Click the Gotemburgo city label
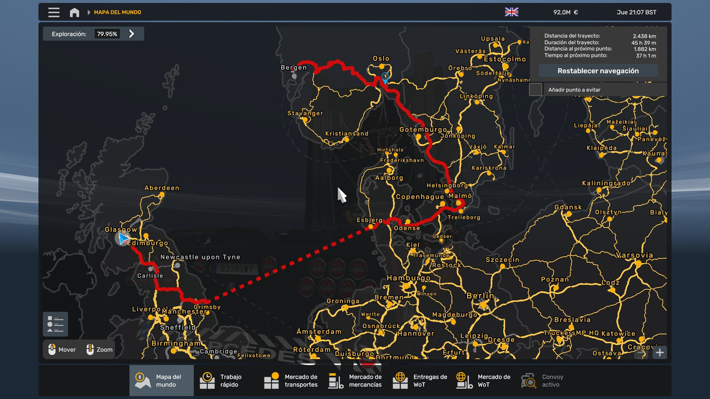The height and width of the screenshot is (399, 710). click(x=423, y=130)
